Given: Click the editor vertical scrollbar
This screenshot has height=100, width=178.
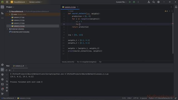Looking at the screenshot, I should (173, 33).
